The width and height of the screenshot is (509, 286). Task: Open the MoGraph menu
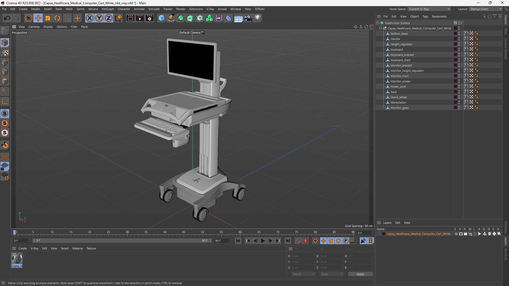[x=108, y=9]
